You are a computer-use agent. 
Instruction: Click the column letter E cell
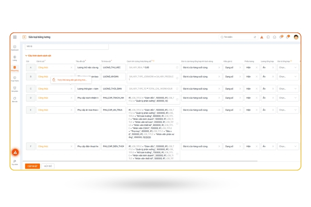[31, 110]
